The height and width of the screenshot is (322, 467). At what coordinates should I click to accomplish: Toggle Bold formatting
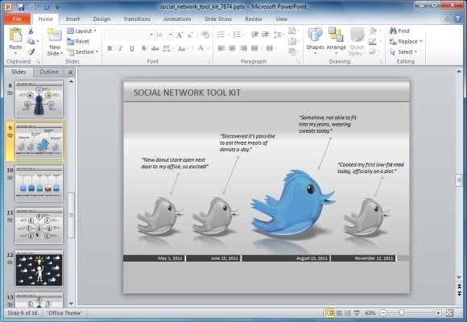click(x=110, y=48)
